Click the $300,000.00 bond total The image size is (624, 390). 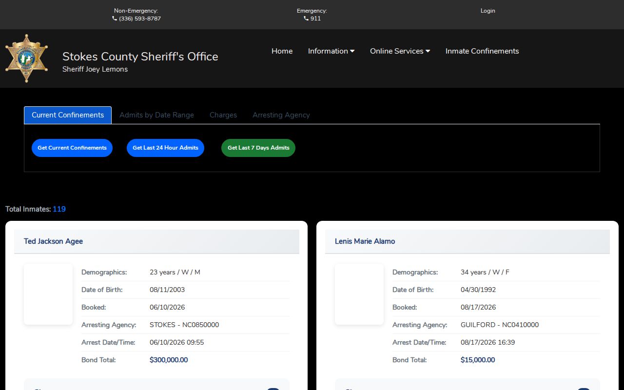(x=169, y=360)
